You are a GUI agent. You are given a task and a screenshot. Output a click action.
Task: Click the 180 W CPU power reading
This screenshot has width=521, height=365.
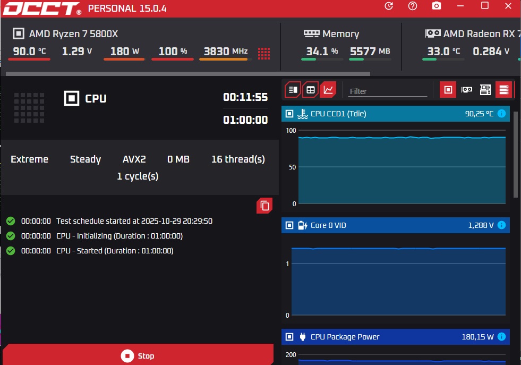pos(125,51)
